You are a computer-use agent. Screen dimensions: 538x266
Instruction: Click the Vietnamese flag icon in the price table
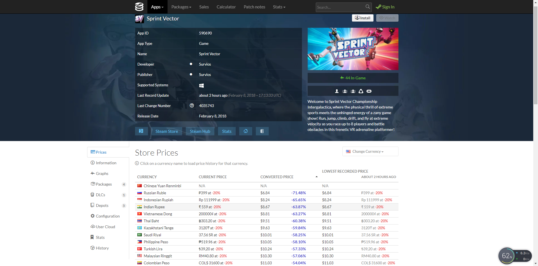pos(140,214)
